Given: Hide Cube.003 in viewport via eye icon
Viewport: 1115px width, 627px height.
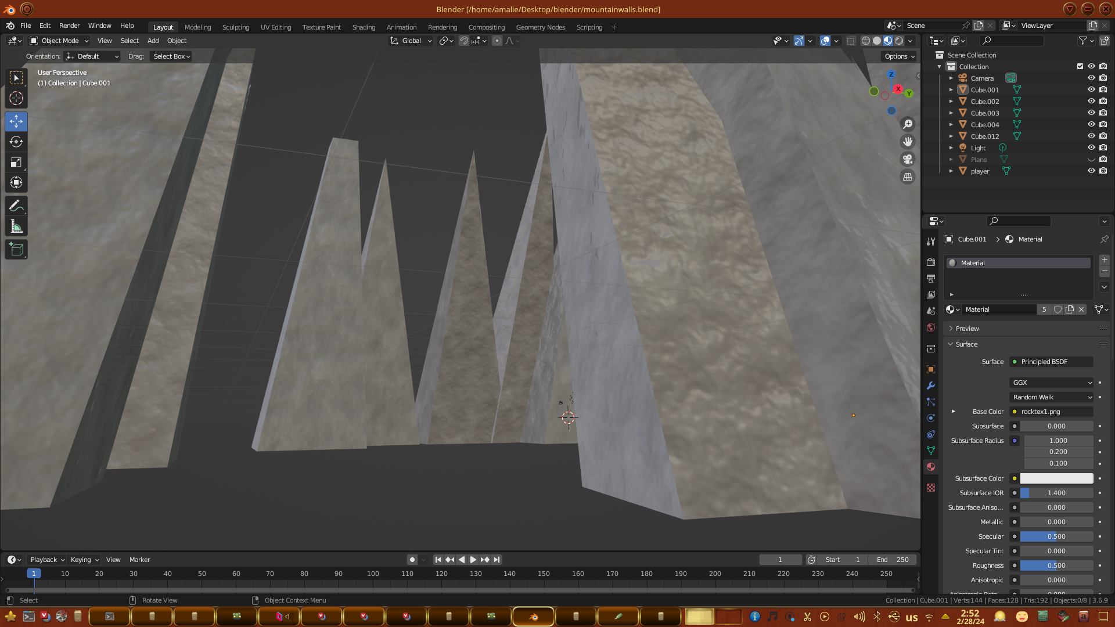Looking at the screenshot, I should pyautogui.click(x=1091, y=113).
